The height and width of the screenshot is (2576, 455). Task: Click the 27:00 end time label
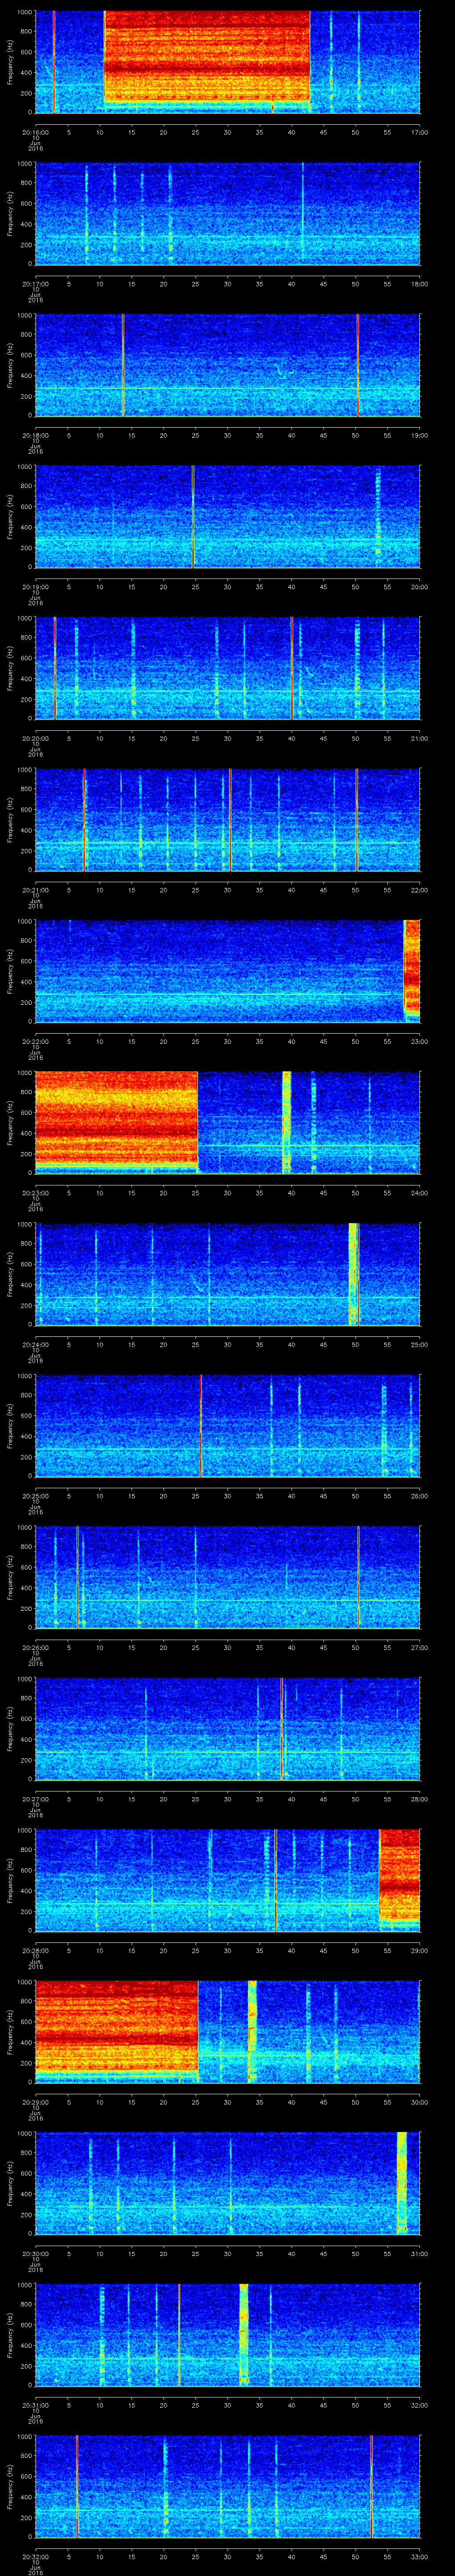point(419,1647)
